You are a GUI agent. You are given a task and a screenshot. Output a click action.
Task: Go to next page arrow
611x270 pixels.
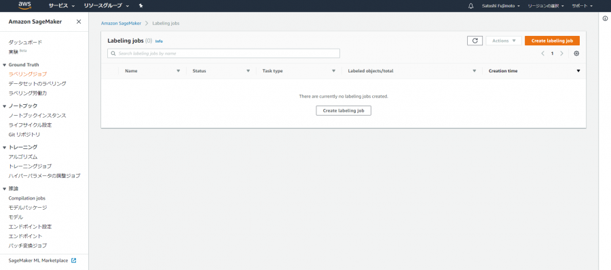[x=561, y=53]
